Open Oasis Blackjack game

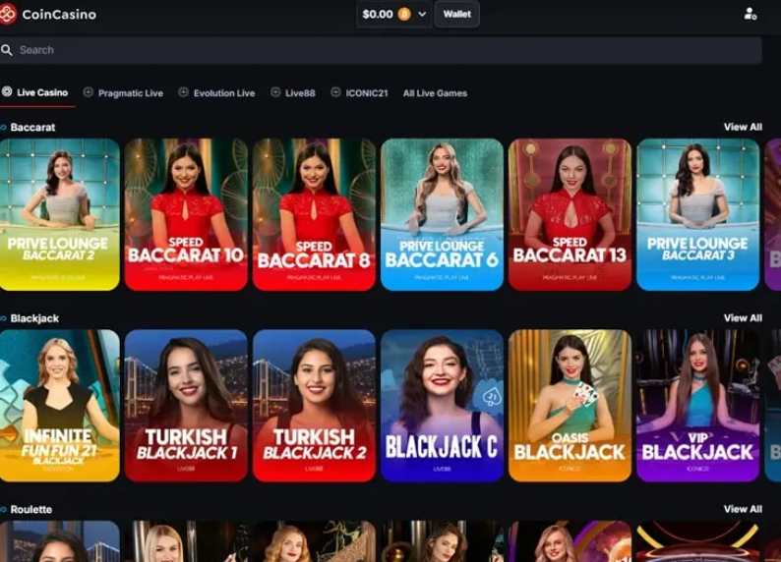[570, 406]
